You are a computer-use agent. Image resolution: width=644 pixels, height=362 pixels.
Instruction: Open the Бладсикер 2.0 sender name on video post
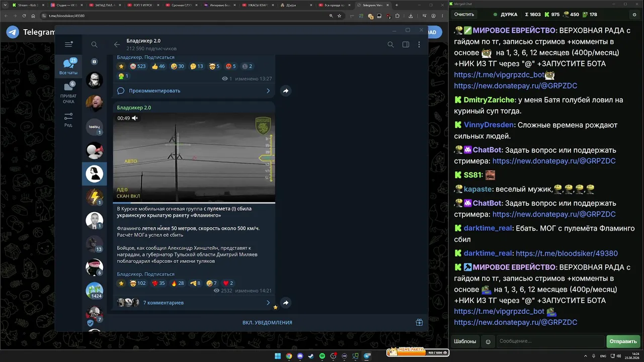point(134,108)
